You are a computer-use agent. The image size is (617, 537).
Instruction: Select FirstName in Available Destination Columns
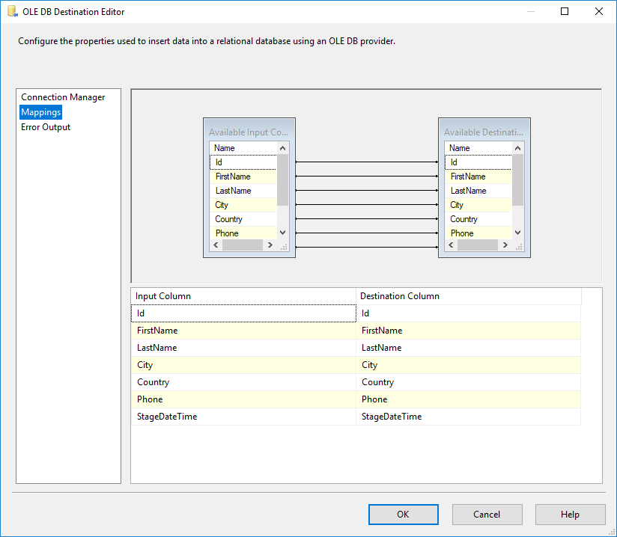click(x=478, y=177)
